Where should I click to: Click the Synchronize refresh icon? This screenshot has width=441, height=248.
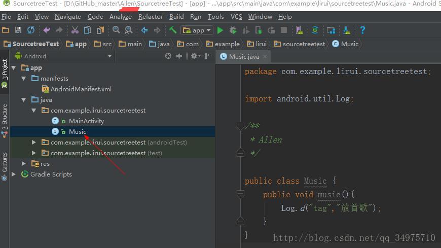coord(31,30)
